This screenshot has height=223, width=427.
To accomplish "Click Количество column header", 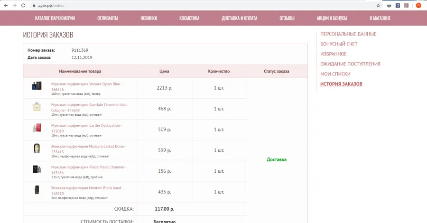I will 219,71.
